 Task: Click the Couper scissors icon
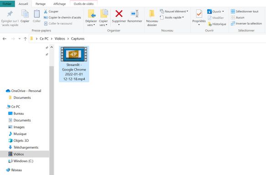point(46,11)
